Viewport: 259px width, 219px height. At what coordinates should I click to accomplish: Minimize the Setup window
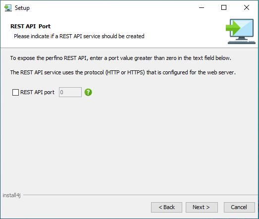click(x=202, y=7)
